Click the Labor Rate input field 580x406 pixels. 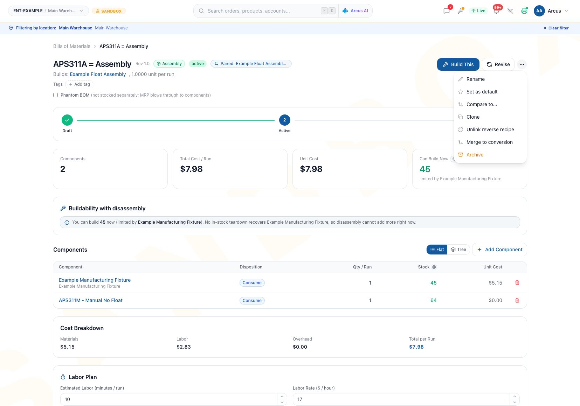pos(401,399)
